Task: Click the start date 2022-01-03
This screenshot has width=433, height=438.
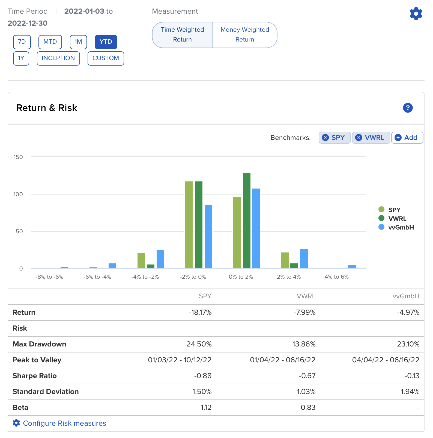Action: click(84, 11)
